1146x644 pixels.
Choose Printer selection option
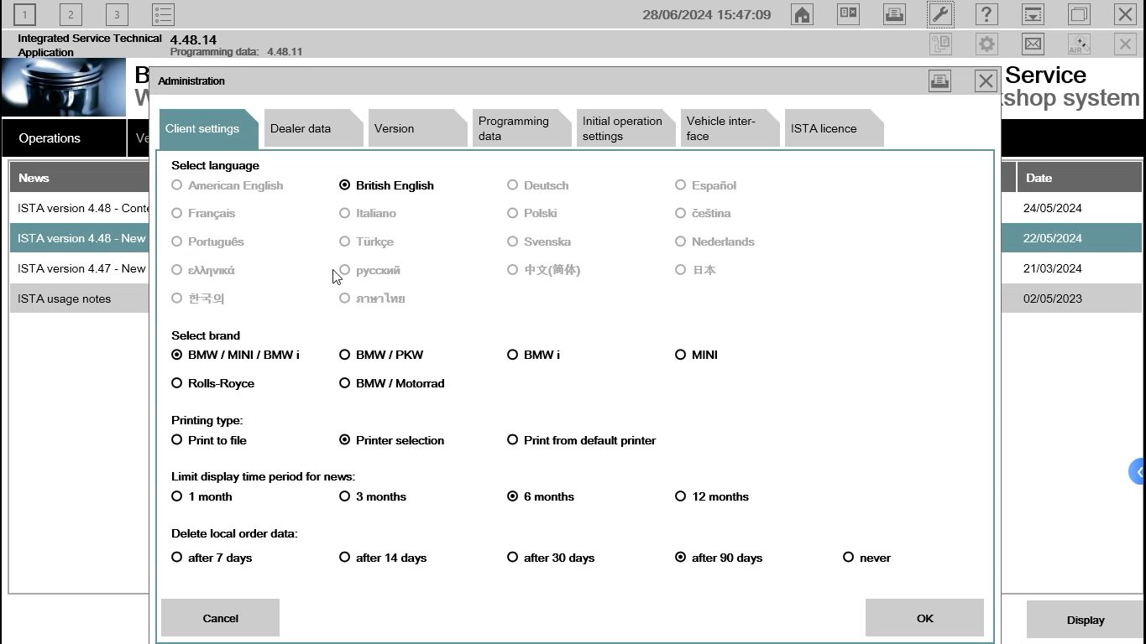(x=391, y=440)
